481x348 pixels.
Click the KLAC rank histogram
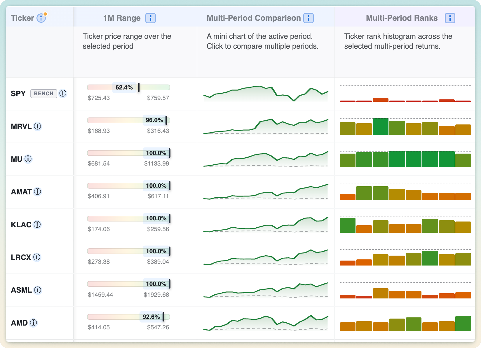coord(405,225)
